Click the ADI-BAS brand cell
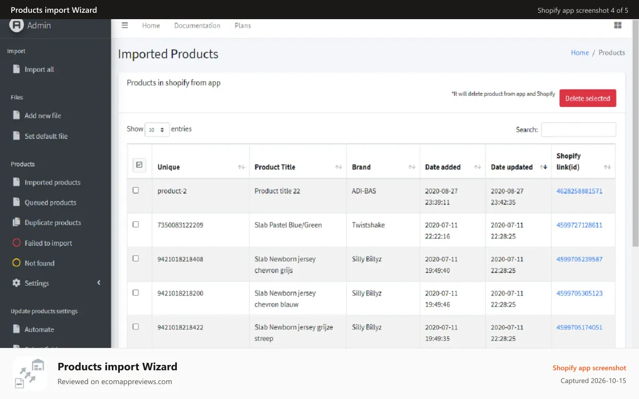The width and height of the screenshot is (639, 399). (x=364, y=191)
